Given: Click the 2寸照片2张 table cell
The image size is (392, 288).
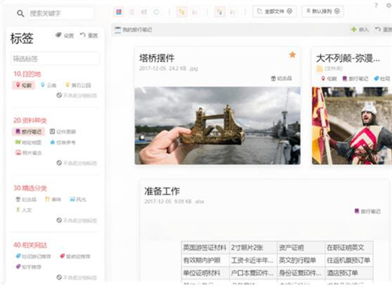Looking at the screenshot, I should click(253, 247).
